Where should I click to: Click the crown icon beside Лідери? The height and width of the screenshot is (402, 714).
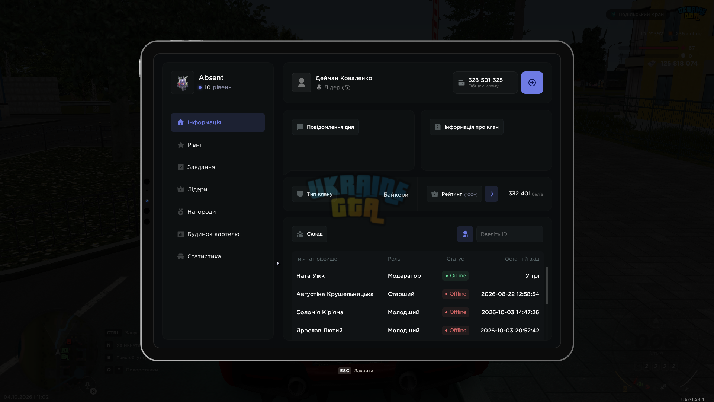(x=181, y=189)
